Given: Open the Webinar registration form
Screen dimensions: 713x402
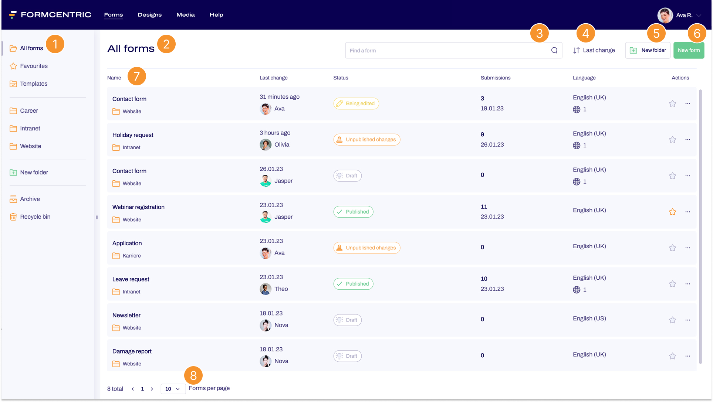Looking at the screenshot, I should pyautogui.click(x=138, y=207).
